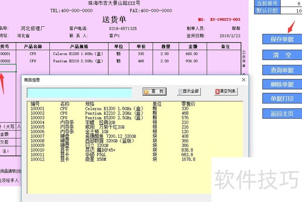Click the 产品规格 column header
Viewport: 302px width, 202px height.
[x=79, y=46]
